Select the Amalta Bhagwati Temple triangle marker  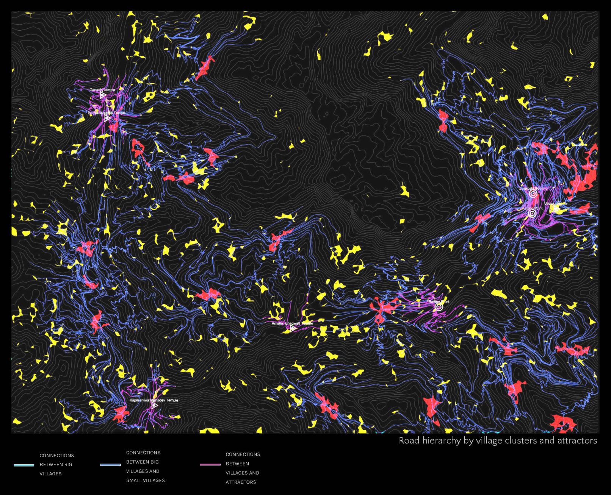(293, 328)
